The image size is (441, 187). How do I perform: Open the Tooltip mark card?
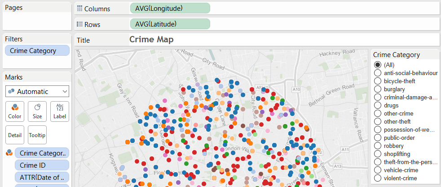(x=37, y=134)
